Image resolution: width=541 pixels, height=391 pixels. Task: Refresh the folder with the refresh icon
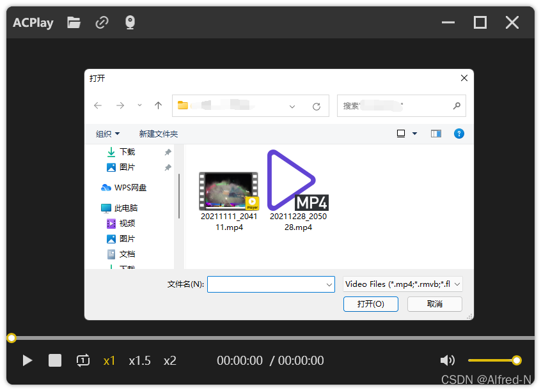click(x=317, y=105)
